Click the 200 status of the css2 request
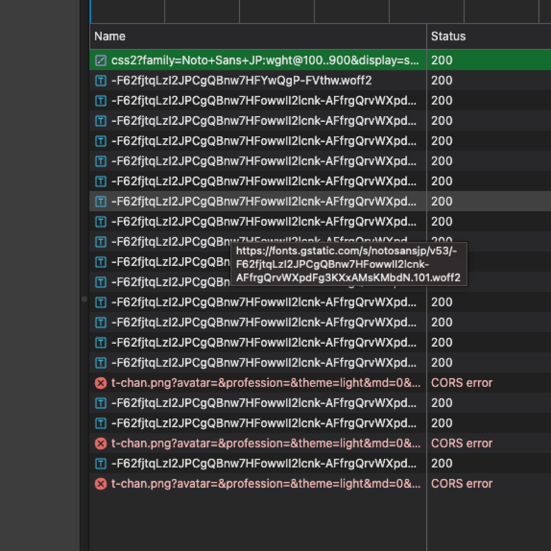 [442, 60]
